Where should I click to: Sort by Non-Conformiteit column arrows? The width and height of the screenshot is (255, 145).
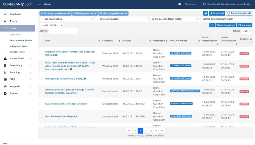pyautogui.click(x=199, y=41)
